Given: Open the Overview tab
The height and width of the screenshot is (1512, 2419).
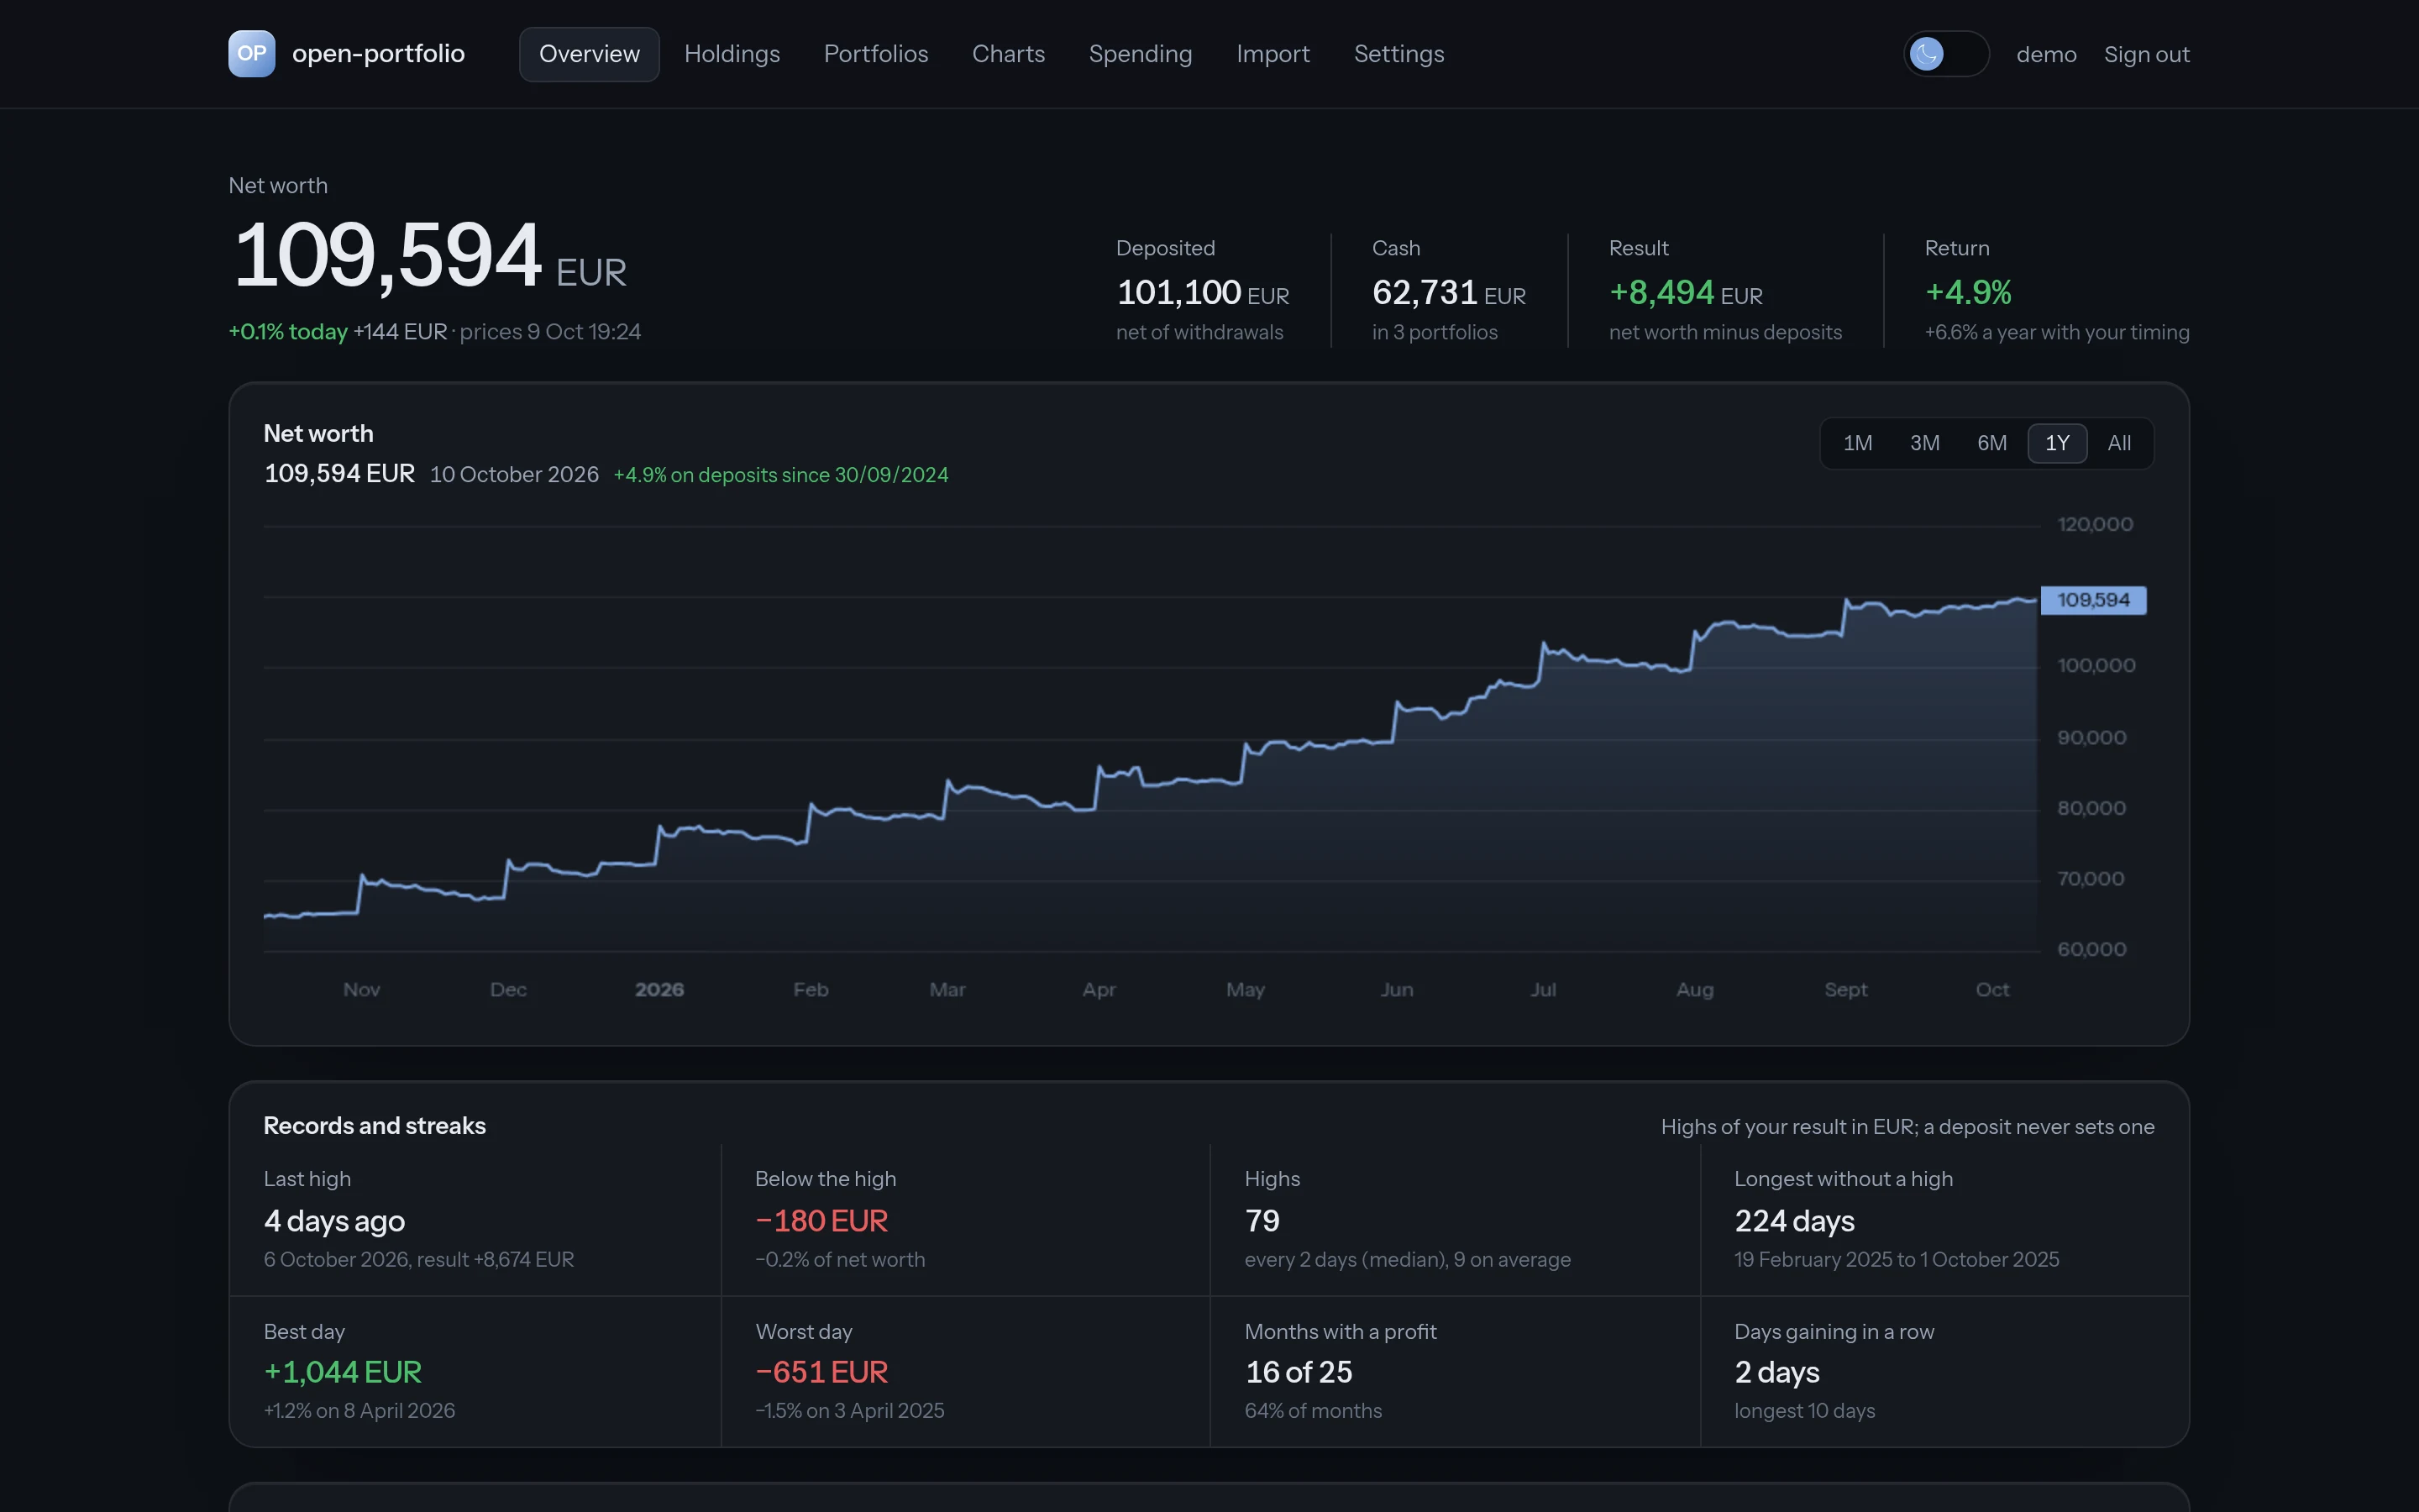Looking at the screenshot, I should (x=589, y=54).
